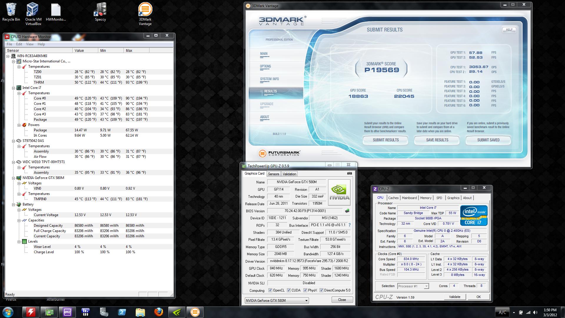The image size is (565, 318).
Task: Click the NVIDIA logo in GPU-Z
Action: 339,193
